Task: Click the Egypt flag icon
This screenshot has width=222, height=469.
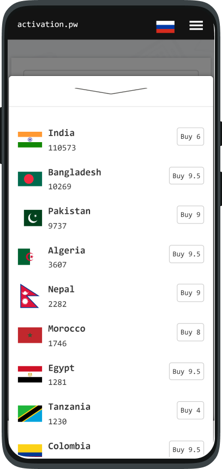Action: (30, 374)
